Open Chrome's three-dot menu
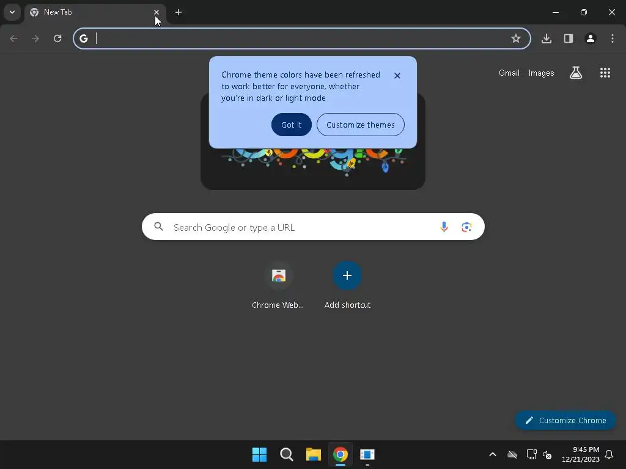 click(x=613, y=38)
